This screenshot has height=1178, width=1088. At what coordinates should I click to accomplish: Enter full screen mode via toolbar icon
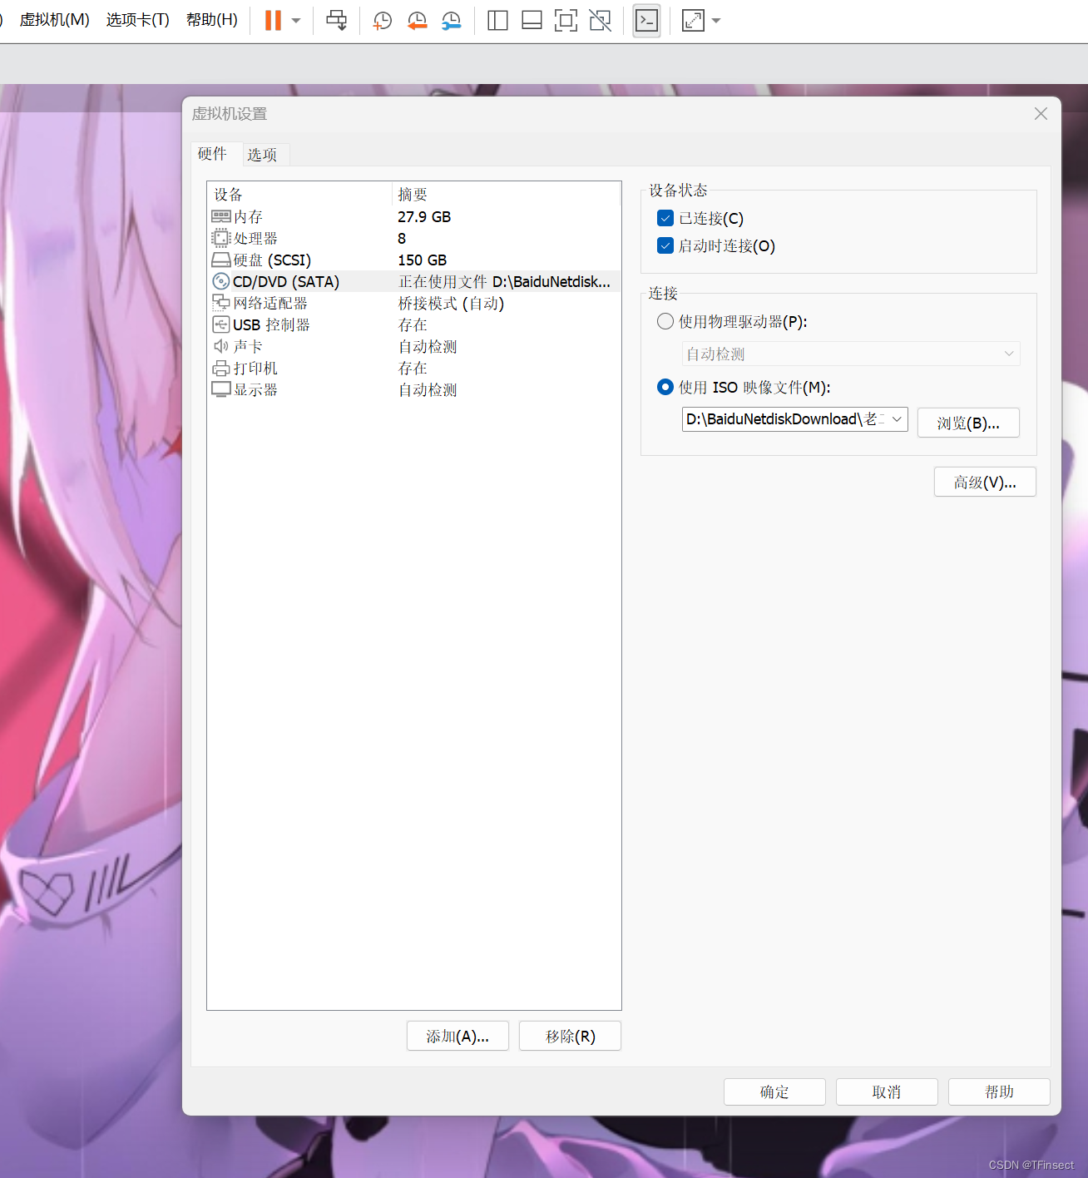(566, 20)
